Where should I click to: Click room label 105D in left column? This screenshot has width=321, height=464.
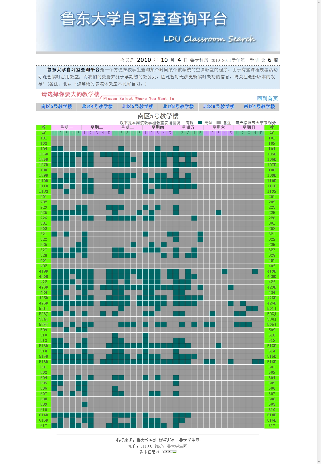click(x=44, y=154)
